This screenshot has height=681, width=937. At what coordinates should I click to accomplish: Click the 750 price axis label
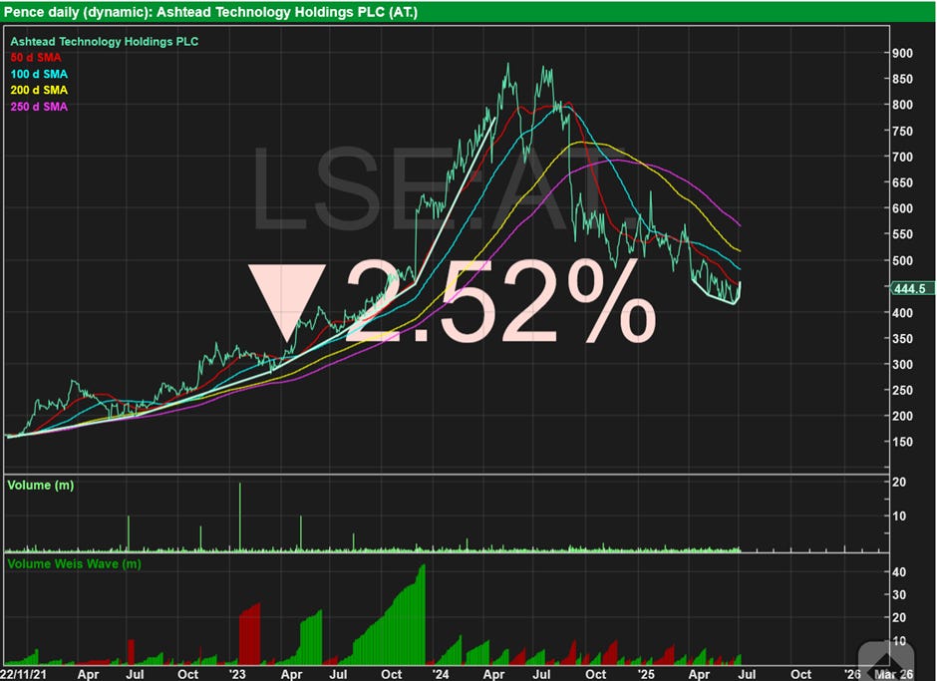coord(902,131)
